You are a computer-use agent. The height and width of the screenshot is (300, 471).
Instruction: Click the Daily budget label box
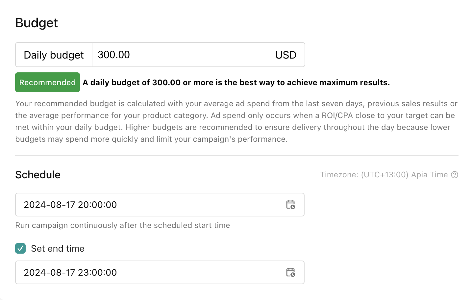[54, 55]
